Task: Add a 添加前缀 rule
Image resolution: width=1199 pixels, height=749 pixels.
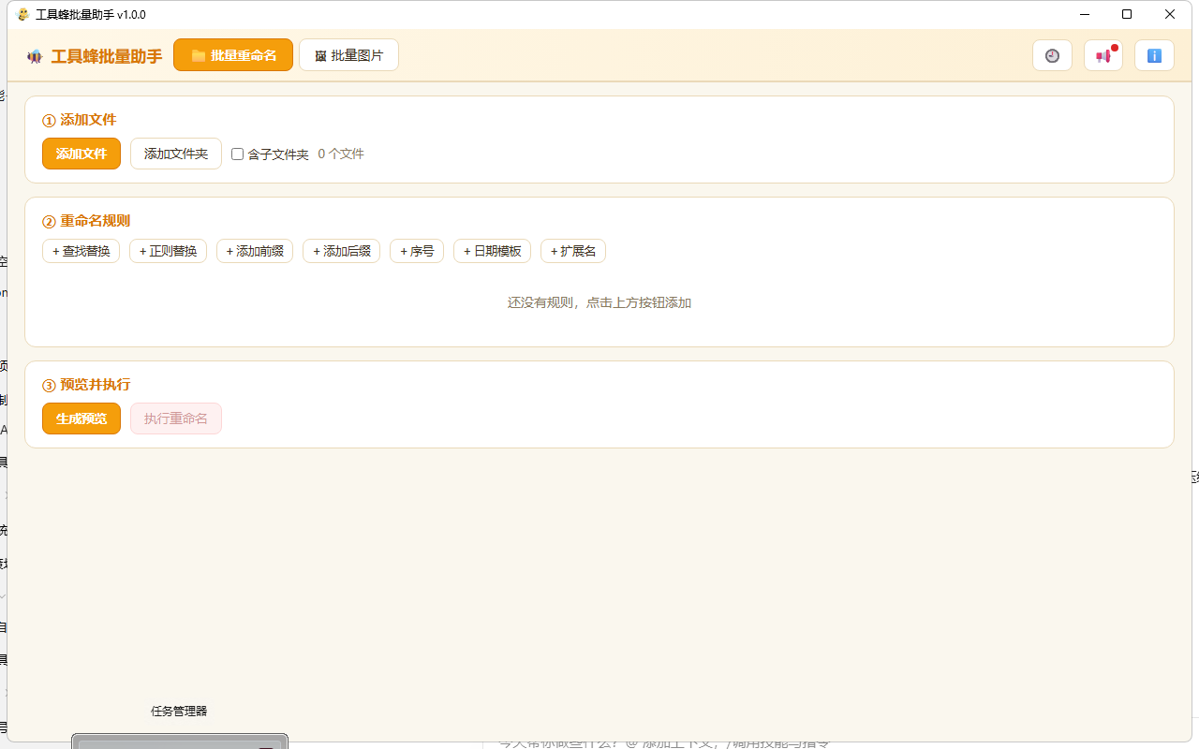Action: [255, 251]
